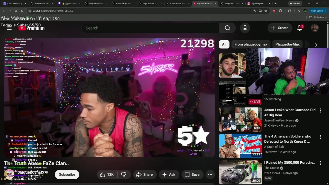Click the Create button
The width and height of the screenshot is (329, 185).
coord(280,28)
